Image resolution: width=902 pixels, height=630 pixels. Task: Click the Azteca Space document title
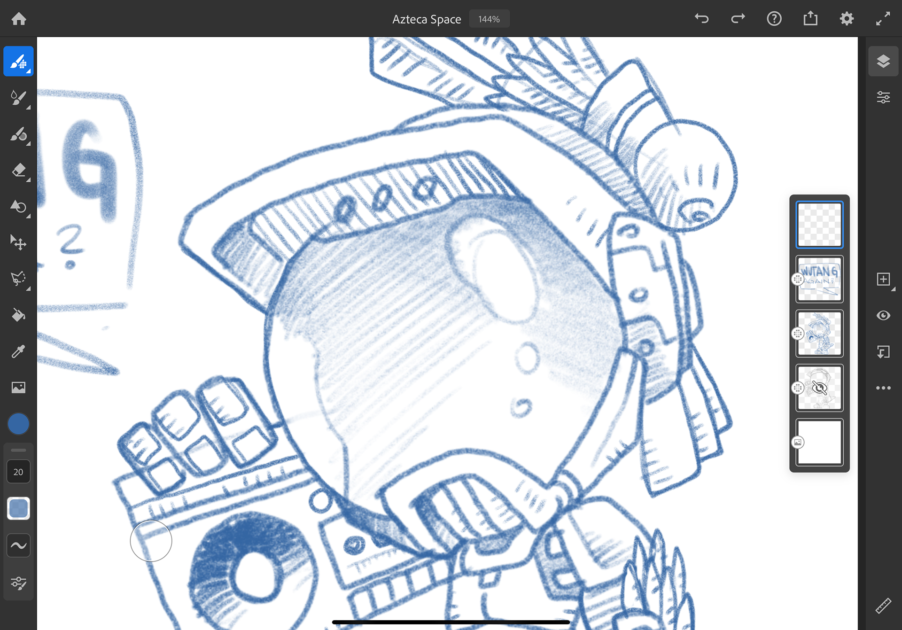click(x=427, y=19)
